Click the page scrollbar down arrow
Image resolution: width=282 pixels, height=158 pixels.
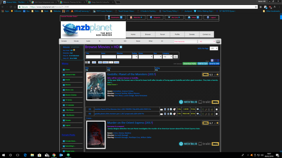tap(281, 151)
